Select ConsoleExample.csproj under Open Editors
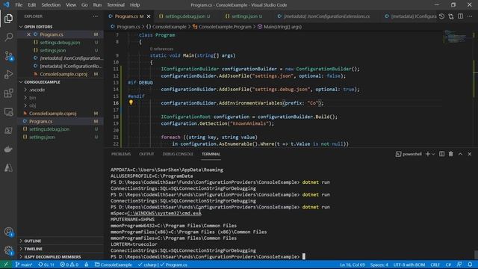 click(63, 74)
